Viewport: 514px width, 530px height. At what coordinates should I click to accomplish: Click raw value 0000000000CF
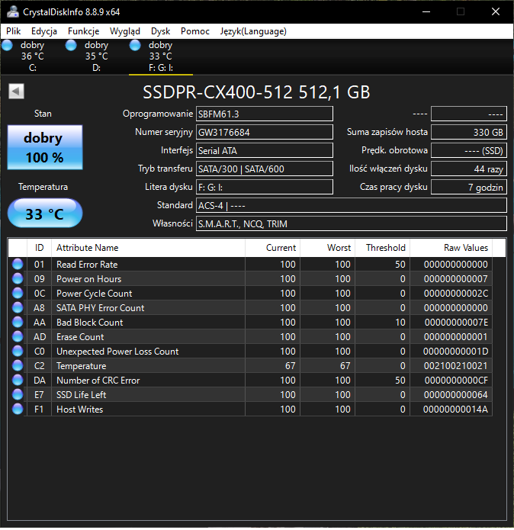click(456, 381)
